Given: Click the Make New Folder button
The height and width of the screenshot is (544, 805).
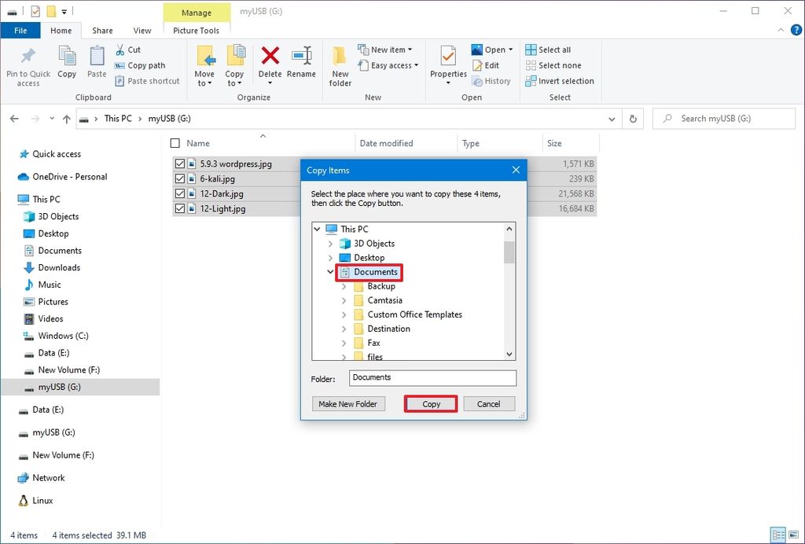Looking at the screenshot, I should (x=348, y=403).
